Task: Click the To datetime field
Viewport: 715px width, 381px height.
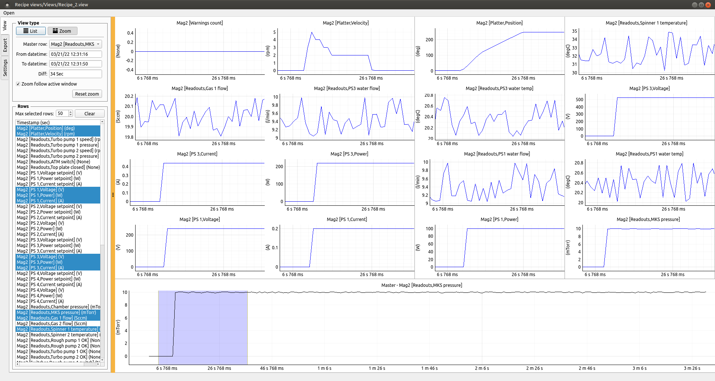Action: pyautogui.click(x=76, y=64)
